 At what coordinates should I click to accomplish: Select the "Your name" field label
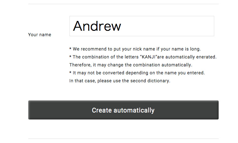40,35
